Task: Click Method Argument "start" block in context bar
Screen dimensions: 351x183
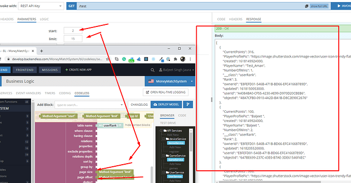Action: 58,116
